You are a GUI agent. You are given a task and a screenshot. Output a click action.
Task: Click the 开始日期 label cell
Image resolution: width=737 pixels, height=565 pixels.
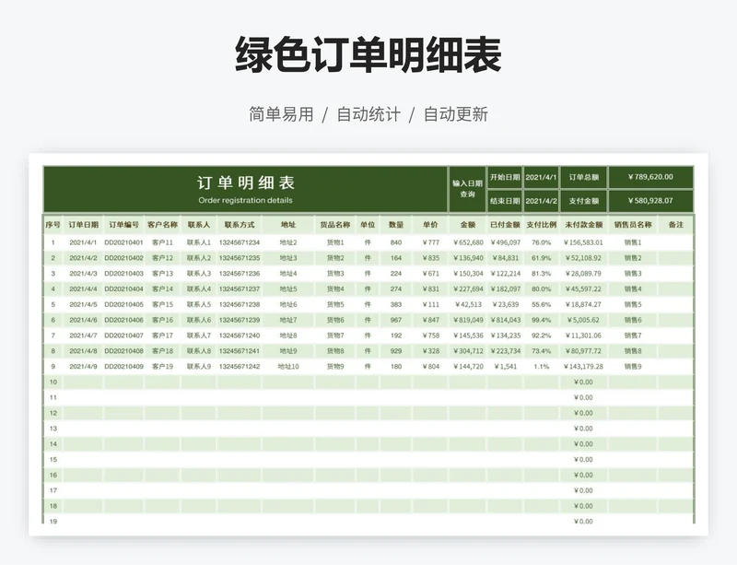[504, 177]
